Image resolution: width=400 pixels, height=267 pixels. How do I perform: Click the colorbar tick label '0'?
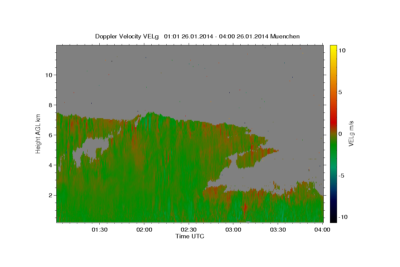tap(340, 134)
